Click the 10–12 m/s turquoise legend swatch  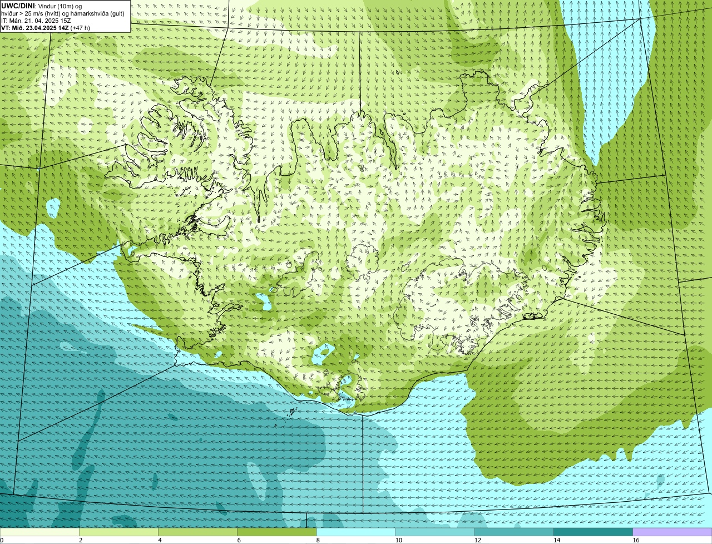(x=435, y=532)
